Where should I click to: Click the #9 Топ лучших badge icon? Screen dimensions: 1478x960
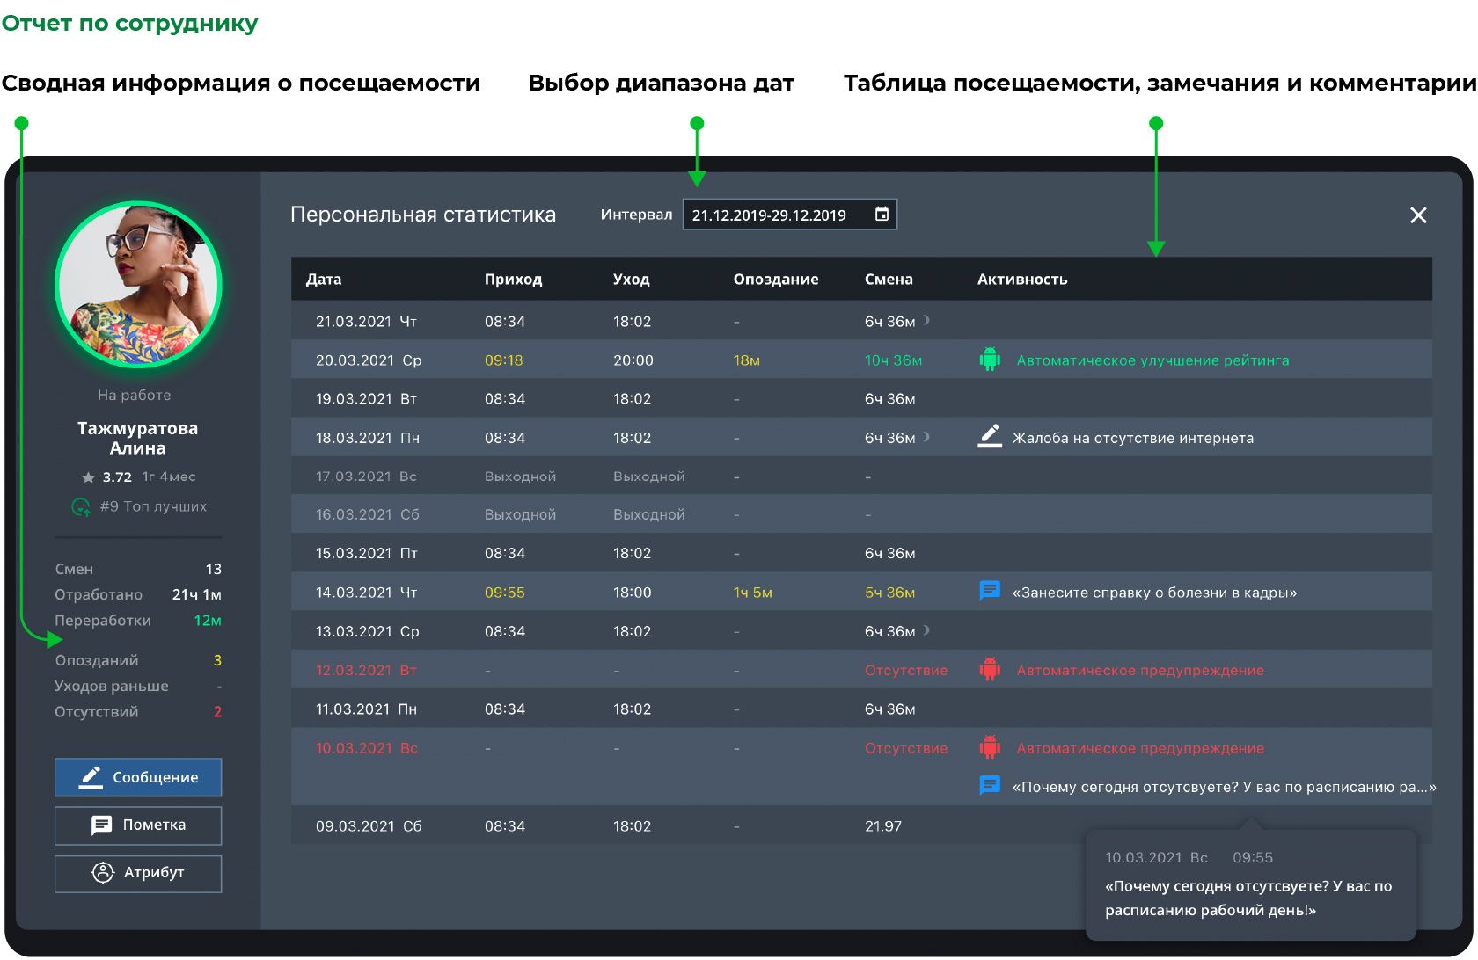coord(81,506)
